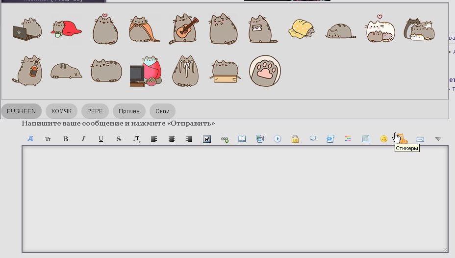Switch to the ХОМЯК sticker tab
Viewport: 455px width, 258px height.
(x=61, y=111)
